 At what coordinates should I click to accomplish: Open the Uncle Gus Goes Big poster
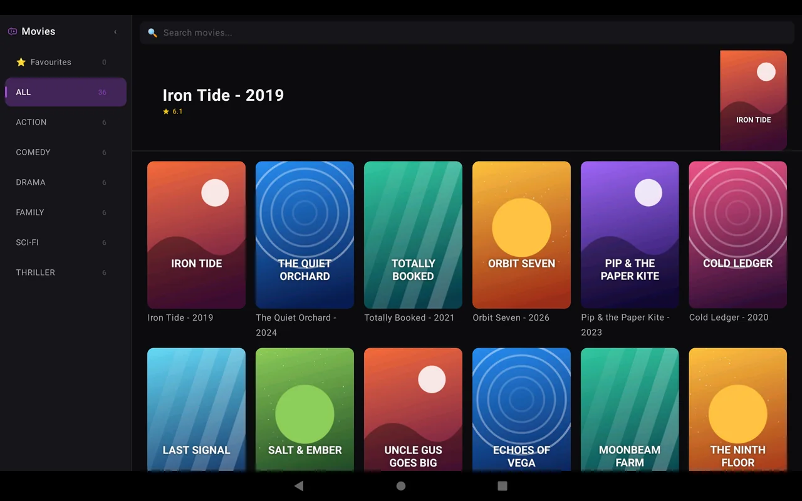click(x=413, y=410)
